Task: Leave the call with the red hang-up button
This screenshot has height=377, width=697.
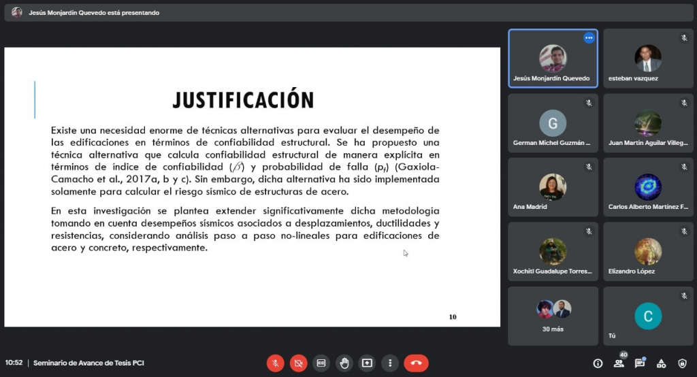Action: click(x=416, y=363)
